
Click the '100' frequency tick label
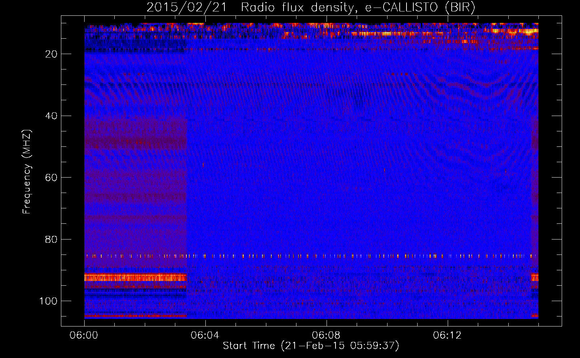click(x=48, y=301)
